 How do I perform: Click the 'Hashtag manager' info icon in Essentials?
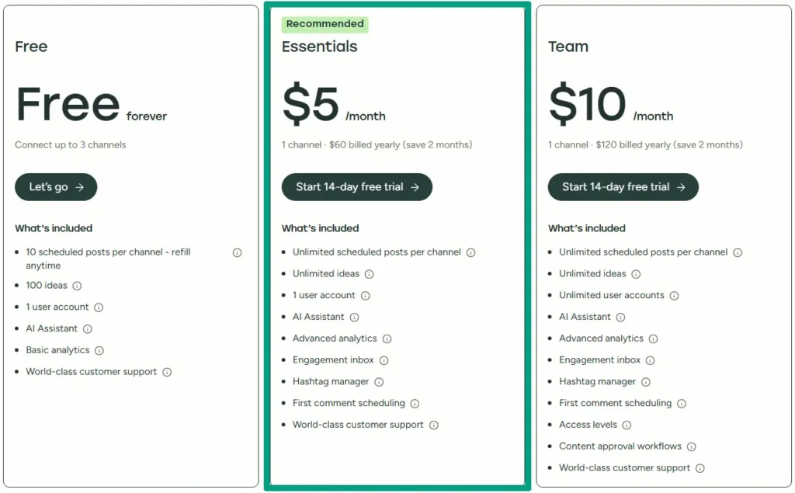[x=378, y=381]
